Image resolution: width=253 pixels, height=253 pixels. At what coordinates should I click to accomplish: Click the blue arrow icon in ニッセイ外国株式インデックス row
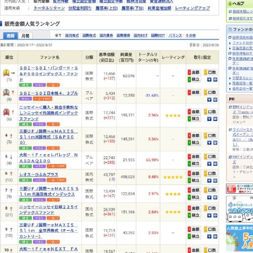[x=209, y=119]
